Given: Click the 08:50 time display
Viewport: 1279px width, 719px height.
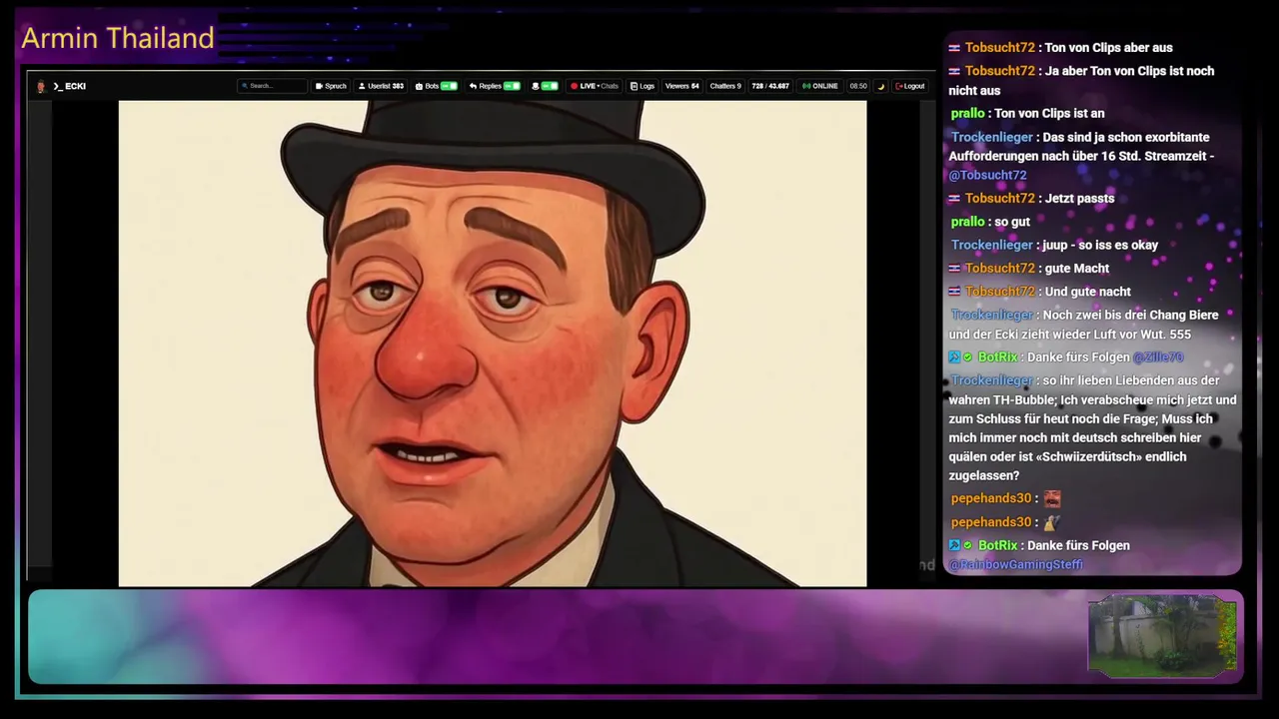Looking at the screenshot, I should [x=858, y=86].
